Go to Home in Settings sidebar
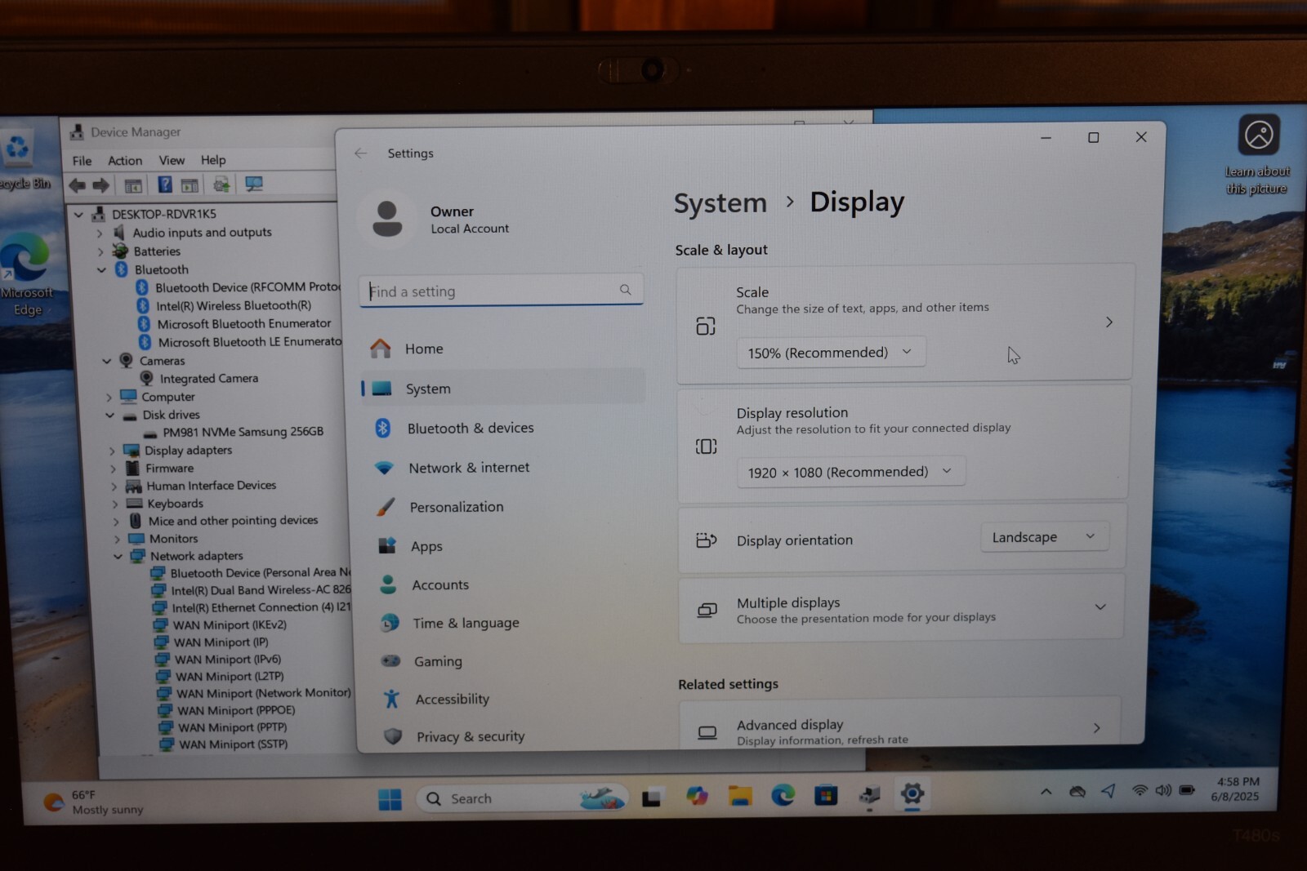This screenshot has width=1307, height=871. (502, 349)
